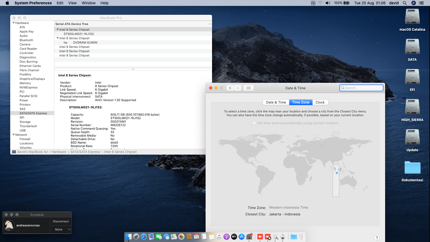Open Music app in the Dock

(x=219, y=237)
